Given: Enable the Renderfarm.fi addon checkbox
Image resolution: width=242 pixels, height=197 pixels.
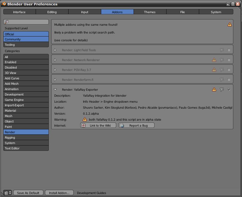Looking at the screenshot, I should pyautogui.click(x=229, y=80).
